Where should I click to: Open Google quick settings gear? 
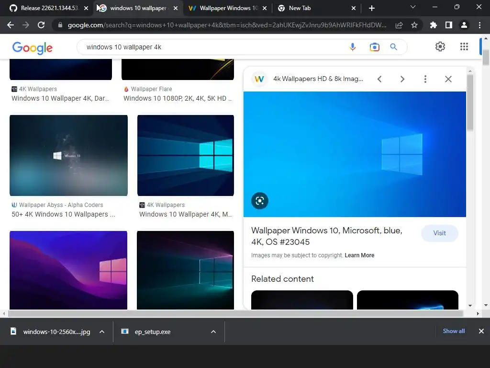[440, 46]
